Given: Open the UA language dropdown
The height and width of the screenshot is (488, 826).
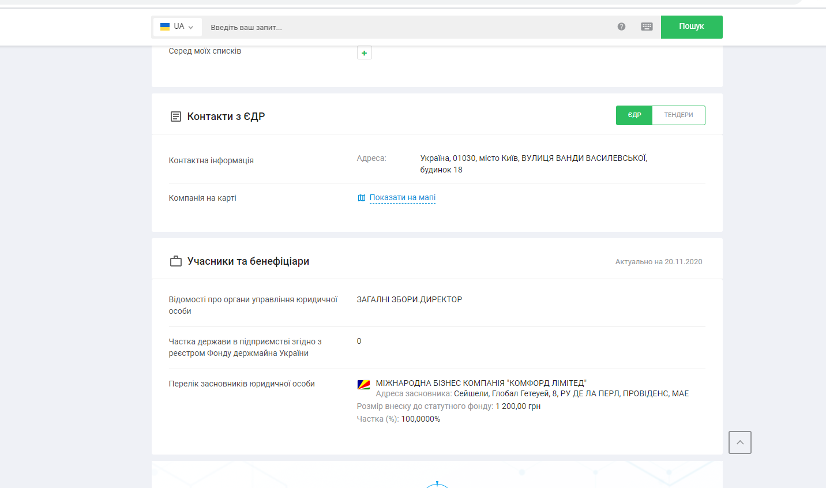Looking at the screenshot, I should click(178, 27).
